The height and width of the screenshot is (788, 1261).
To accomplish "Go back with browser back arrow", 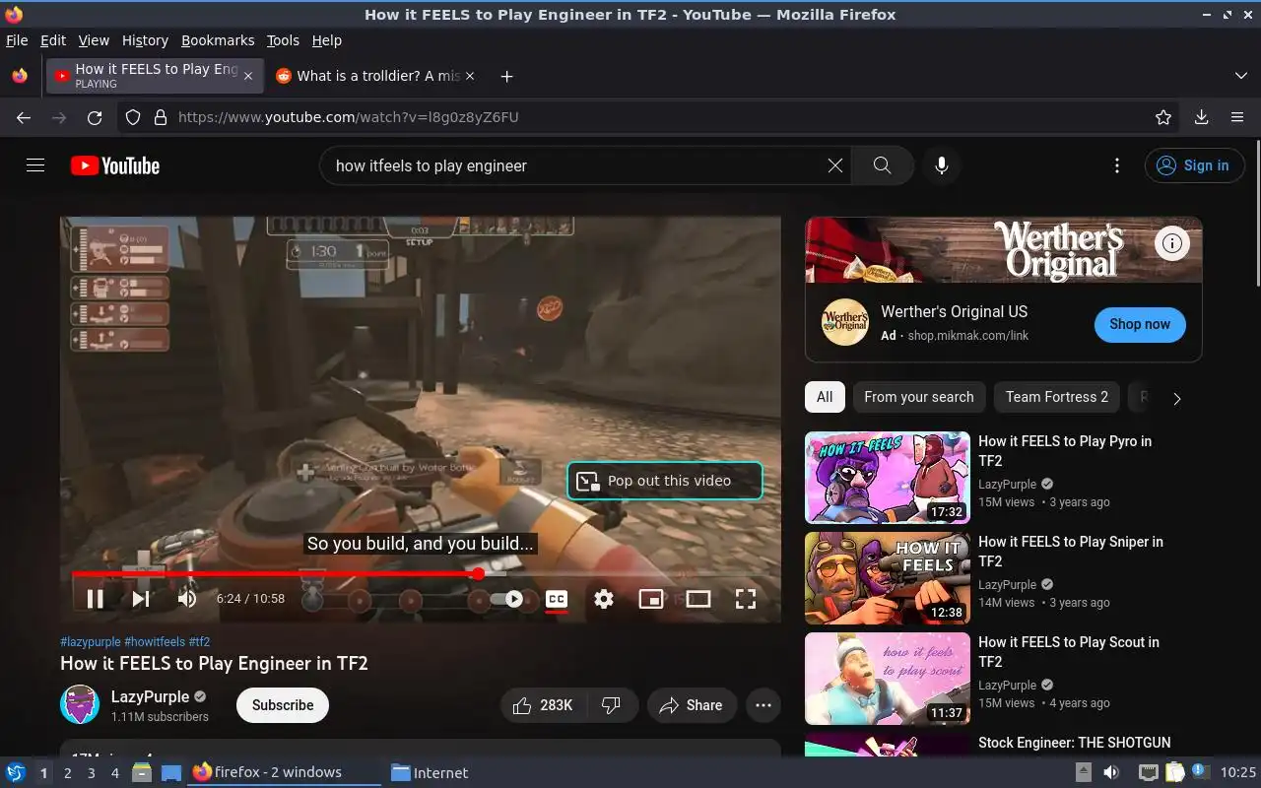I will [24, 117].
